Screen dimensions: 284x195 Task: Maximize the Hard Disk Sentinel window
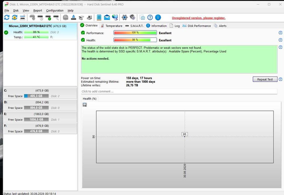pyautogui.click(x=269, y=4)
